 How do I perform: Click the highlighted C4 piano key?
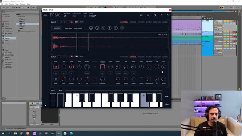click(x=144, y=100)
